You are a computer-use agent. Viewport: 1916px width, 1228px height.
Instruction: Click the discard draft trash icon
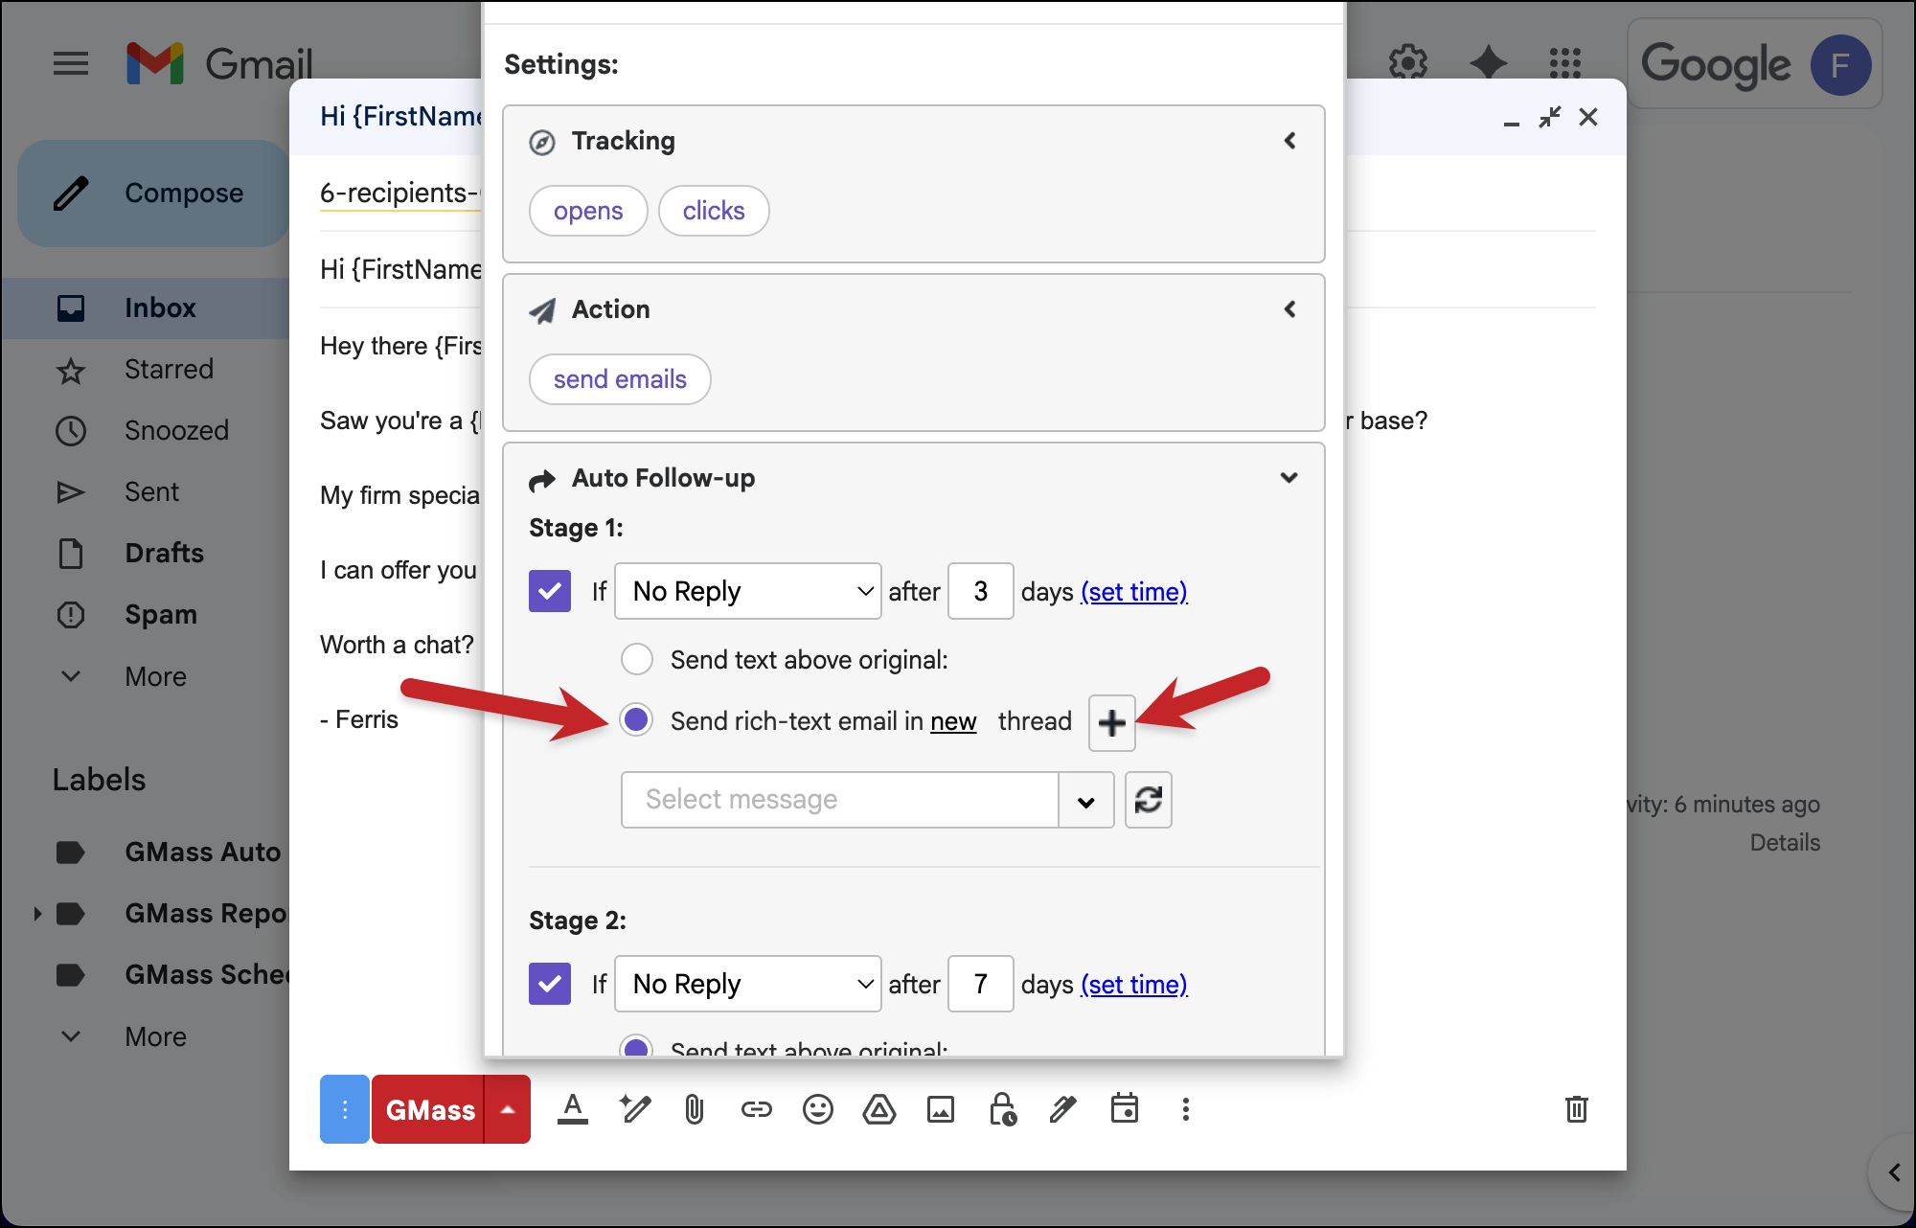(x=1576, y=1109)
